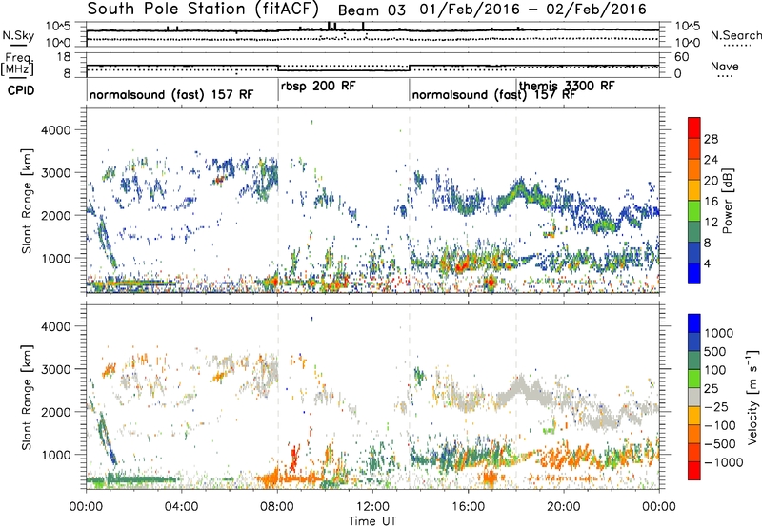Image resolution: width=762 pixels, height=527 pixels.
Task: Click the 'themis 3300 RF' CPID label
Action: tap(567, 86)
